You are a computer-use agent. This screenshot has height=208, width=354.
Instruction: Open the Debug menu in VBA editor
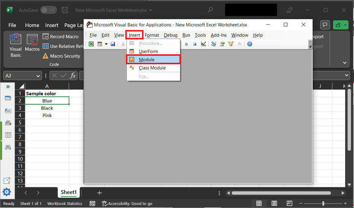tap(171, 35)
